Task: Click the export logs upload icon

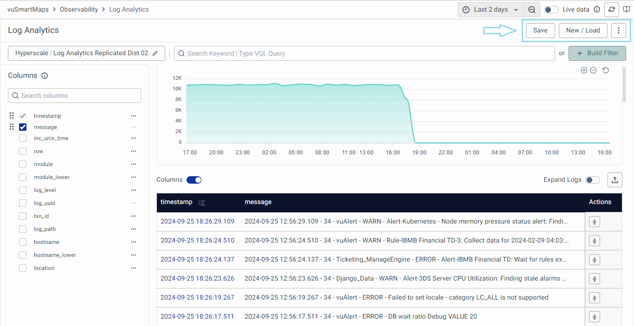Action: [615, 180]
